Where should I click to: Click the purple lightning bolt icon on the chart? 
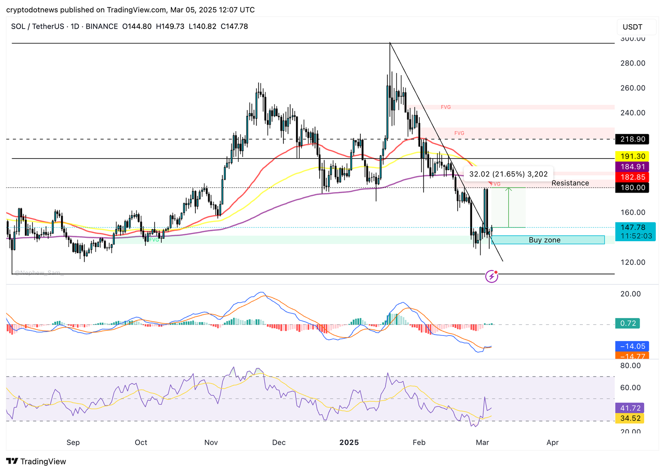(x=492, y=275)
